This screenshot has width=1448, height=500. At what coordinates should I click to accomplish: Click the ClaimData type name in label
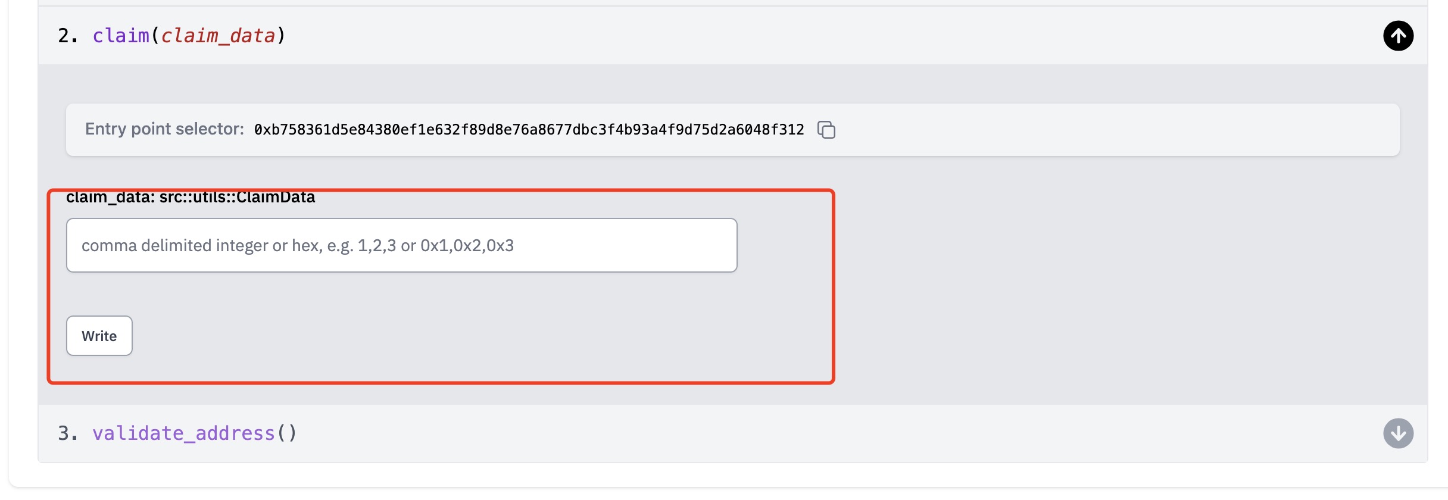(x=276, y=197)
